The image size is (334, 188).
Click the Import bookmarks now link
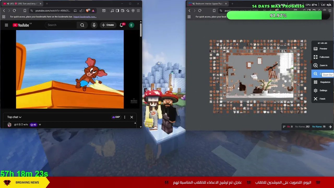coord(85,17)
